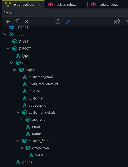The height and width of the screenshot is (167, 128).
Task: Click the share export icon in toolbar
Action: (x=117, y=22)
